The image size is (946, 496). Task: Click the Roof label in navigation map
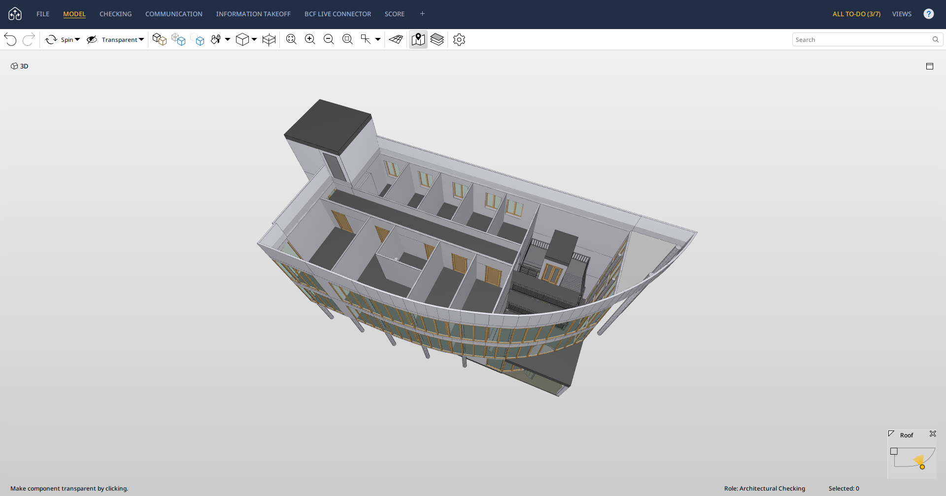907,435
